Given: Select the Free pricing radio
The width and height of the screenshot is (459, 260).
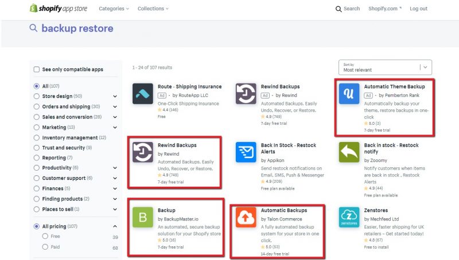Looking at the screenshot, I should (x=45, y=236).
